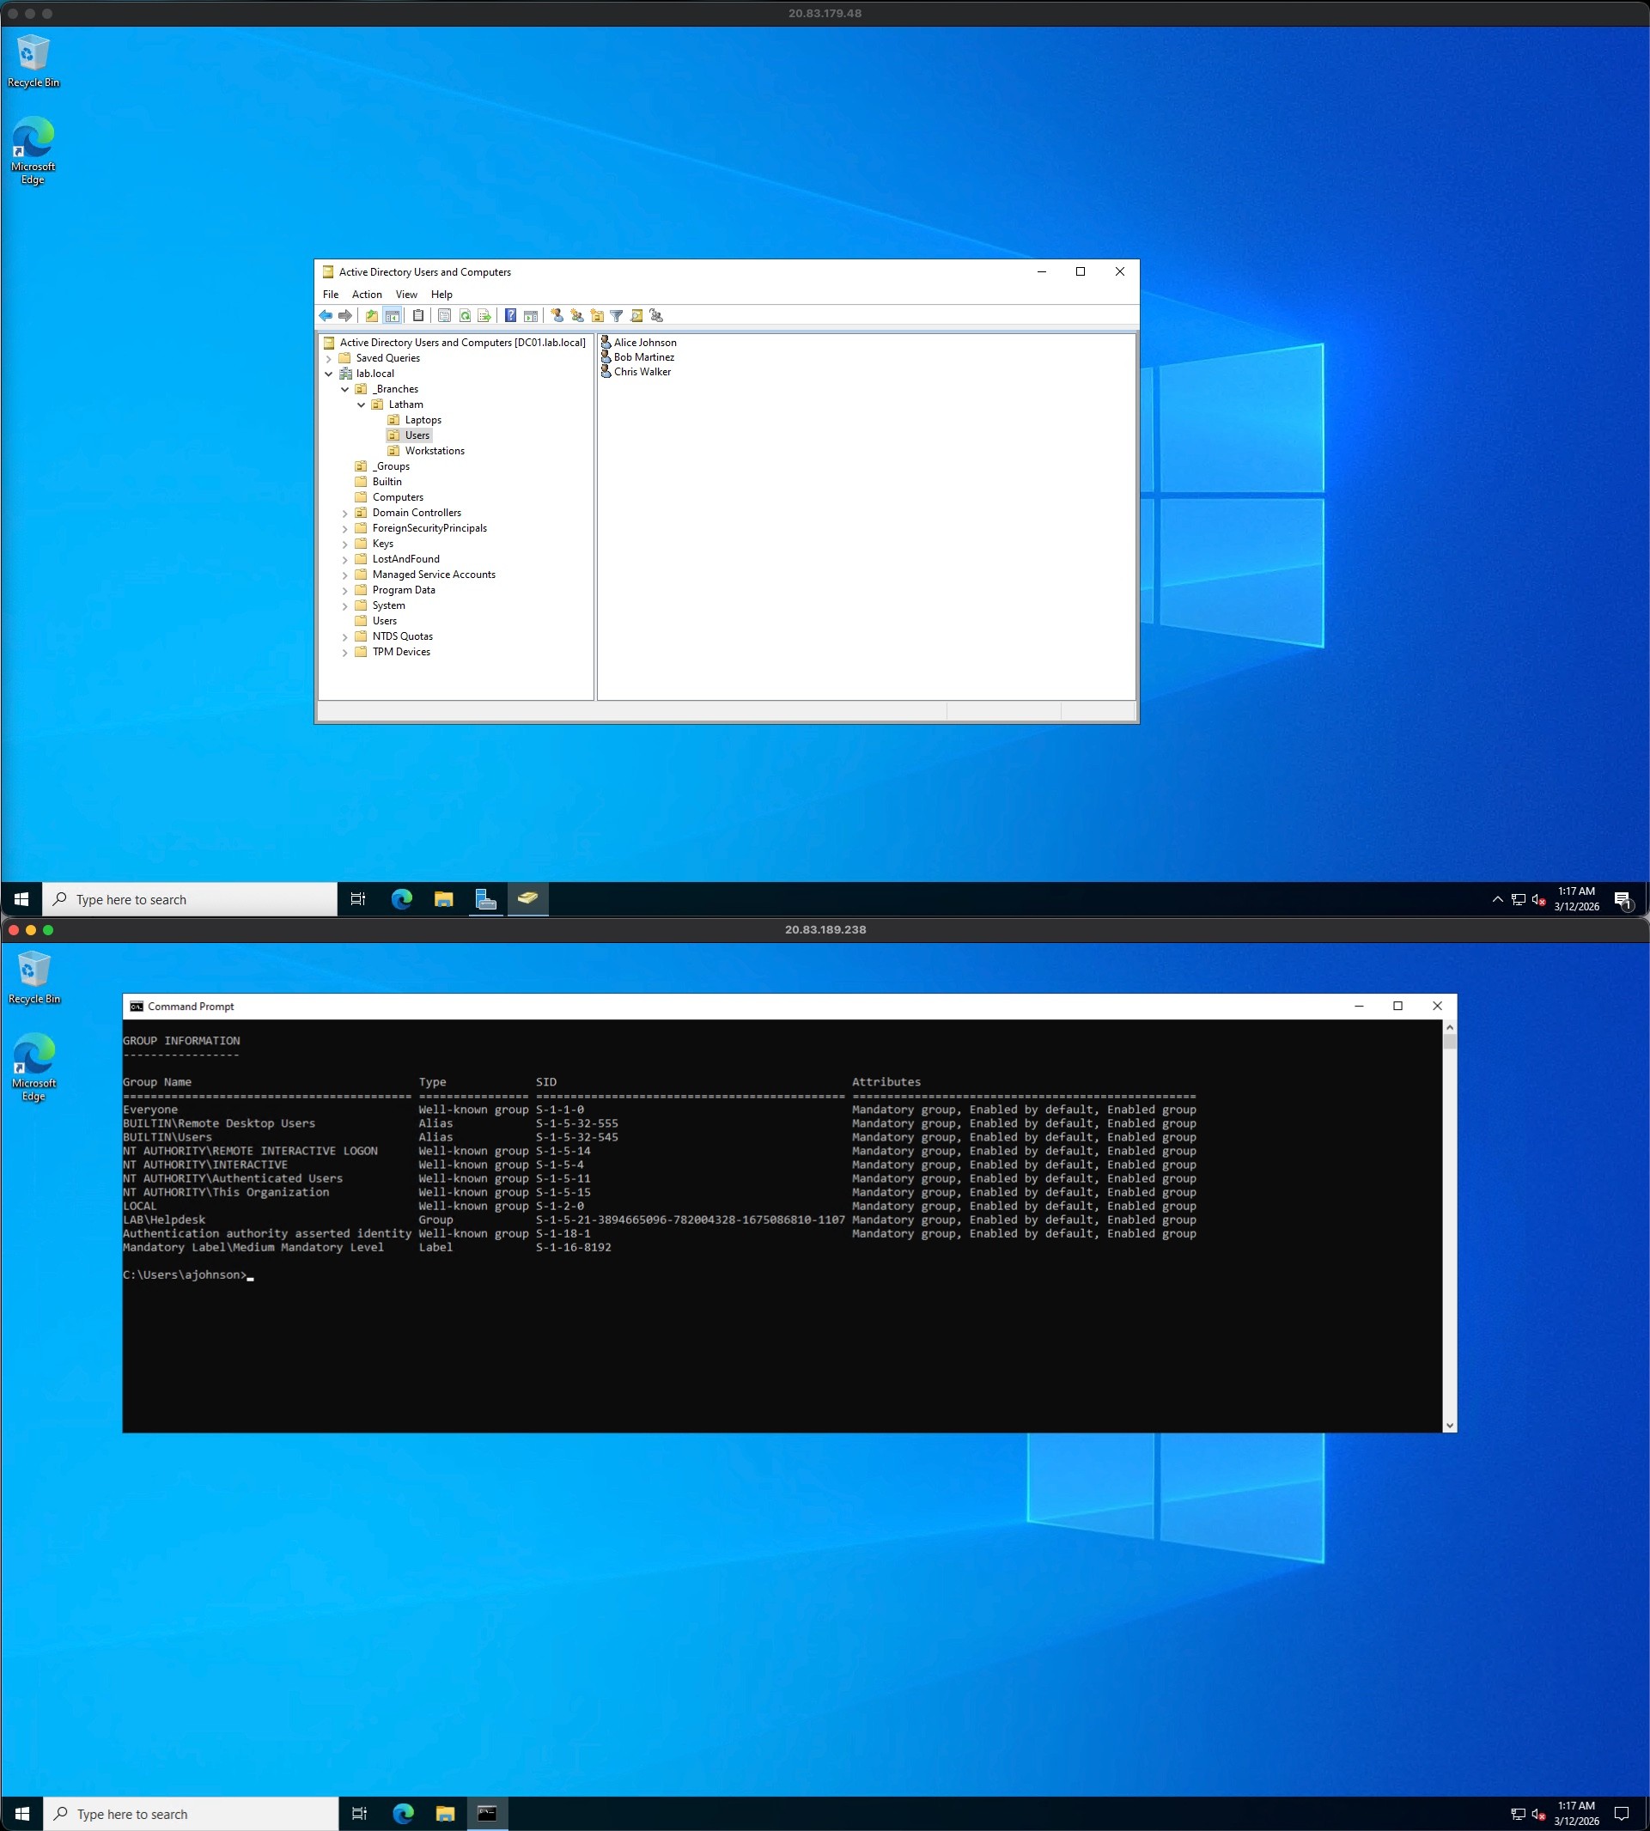Click the create new user toolbar icon
The height and width of the screenshot is (1831, 1650).
[x=557, y=315]
